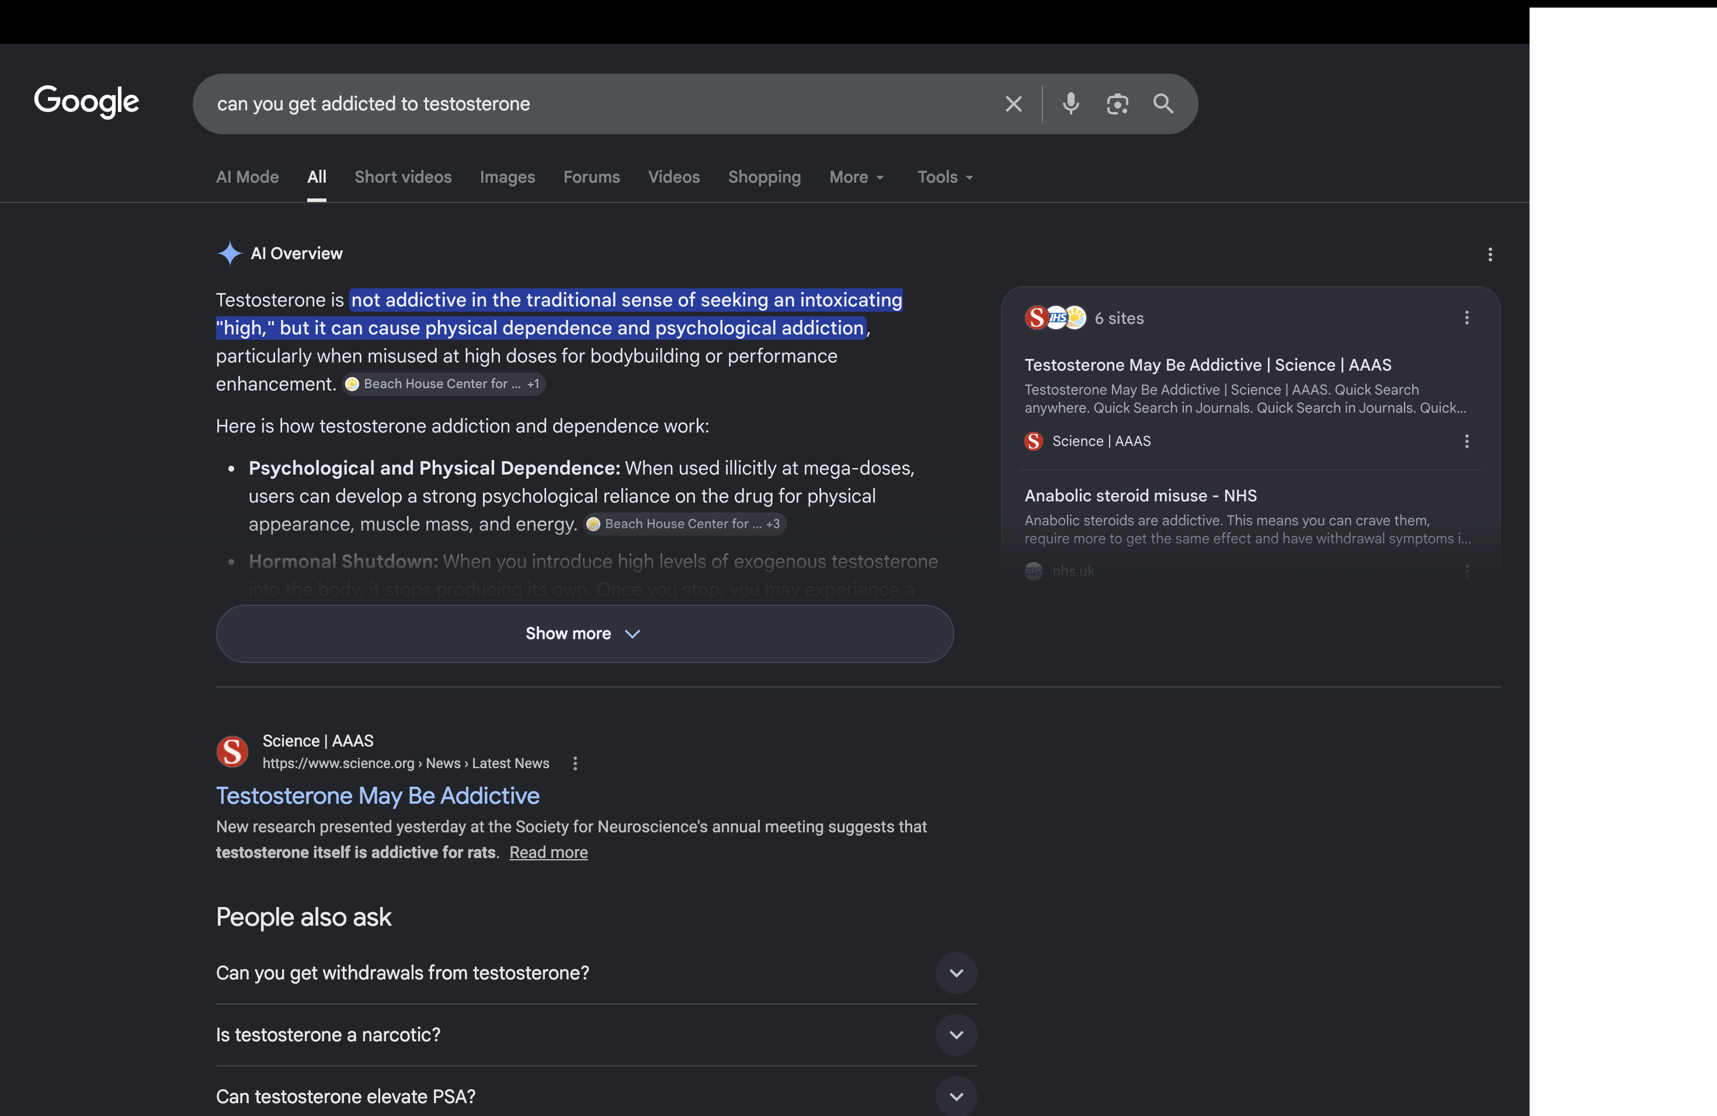Switch to the Images tab
Viewport: 1717px width, 1116px height.
[507, 177]
